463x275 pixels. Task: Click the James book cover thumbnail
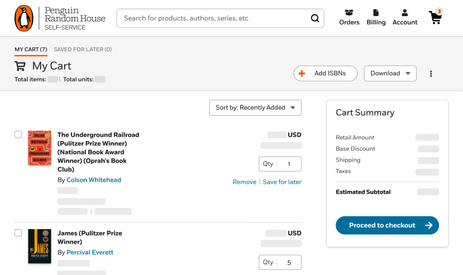point(39,246)
